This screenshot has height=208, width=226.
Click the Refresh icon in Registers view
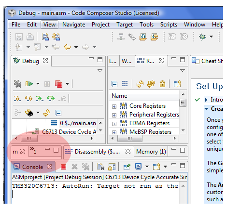140,84
